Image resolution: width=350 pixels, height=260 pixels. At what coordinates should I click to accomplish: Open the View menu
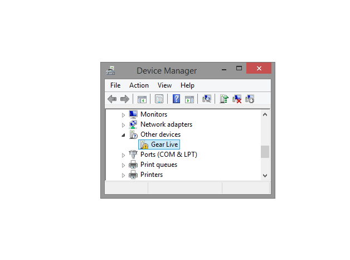[164, 85]
